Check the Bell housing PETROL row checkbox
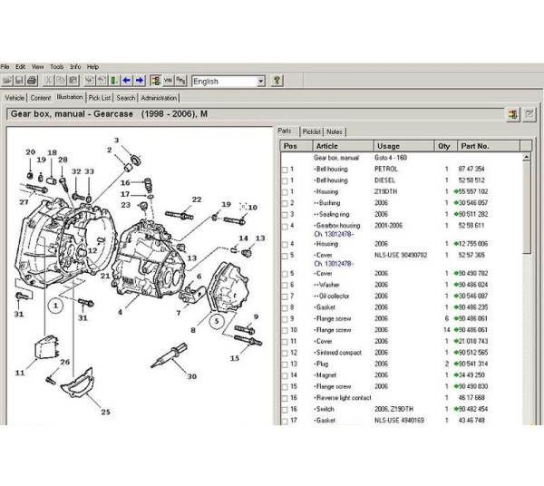The image size is (544, 486). 286,170
